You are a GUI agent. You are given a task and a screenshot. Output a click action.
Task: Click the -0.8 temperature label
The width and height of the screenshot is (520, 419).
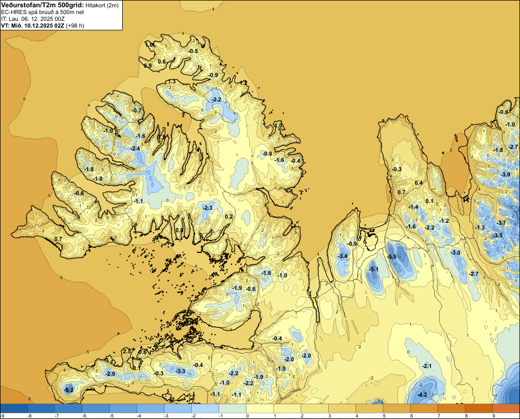(x=267, y=154)
